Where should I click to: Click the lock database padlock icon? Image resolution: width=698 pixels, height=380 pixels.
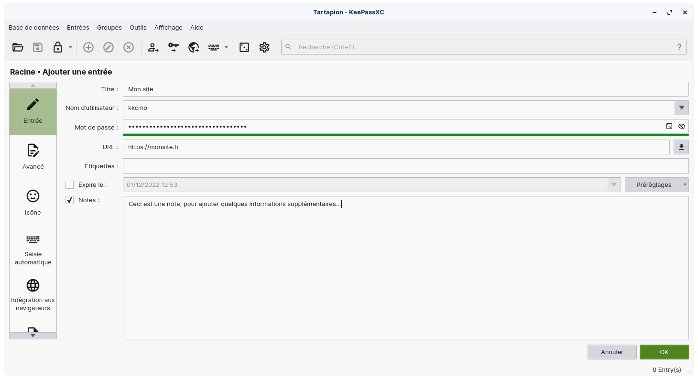pos(57,47)
